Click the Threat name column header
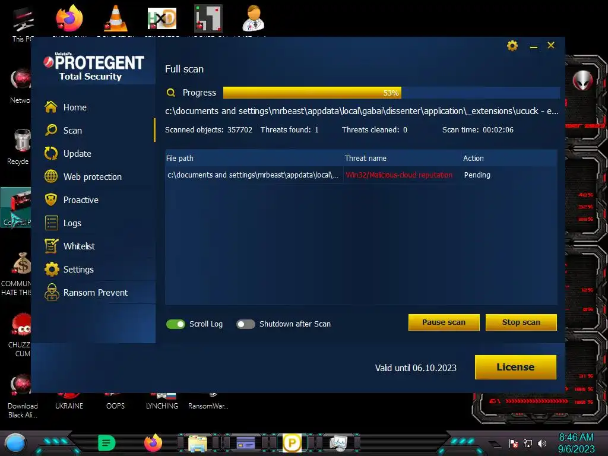Viewport: 608px width, 456px height. tap(365, 158)
